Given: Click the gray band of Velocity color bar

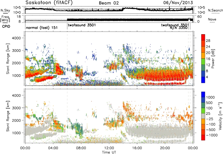Looking at the screenshot, I should pos(203,116).
